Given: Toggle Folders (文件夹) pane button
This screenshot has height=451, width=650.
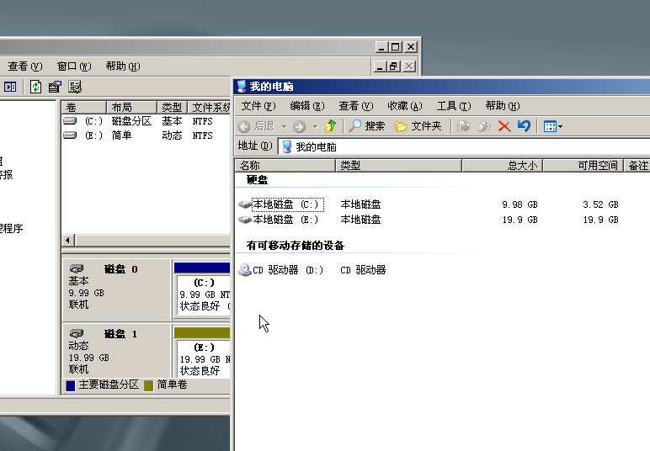Looking at the screenshot, I should pyautogui.click(x=418, y=126).
